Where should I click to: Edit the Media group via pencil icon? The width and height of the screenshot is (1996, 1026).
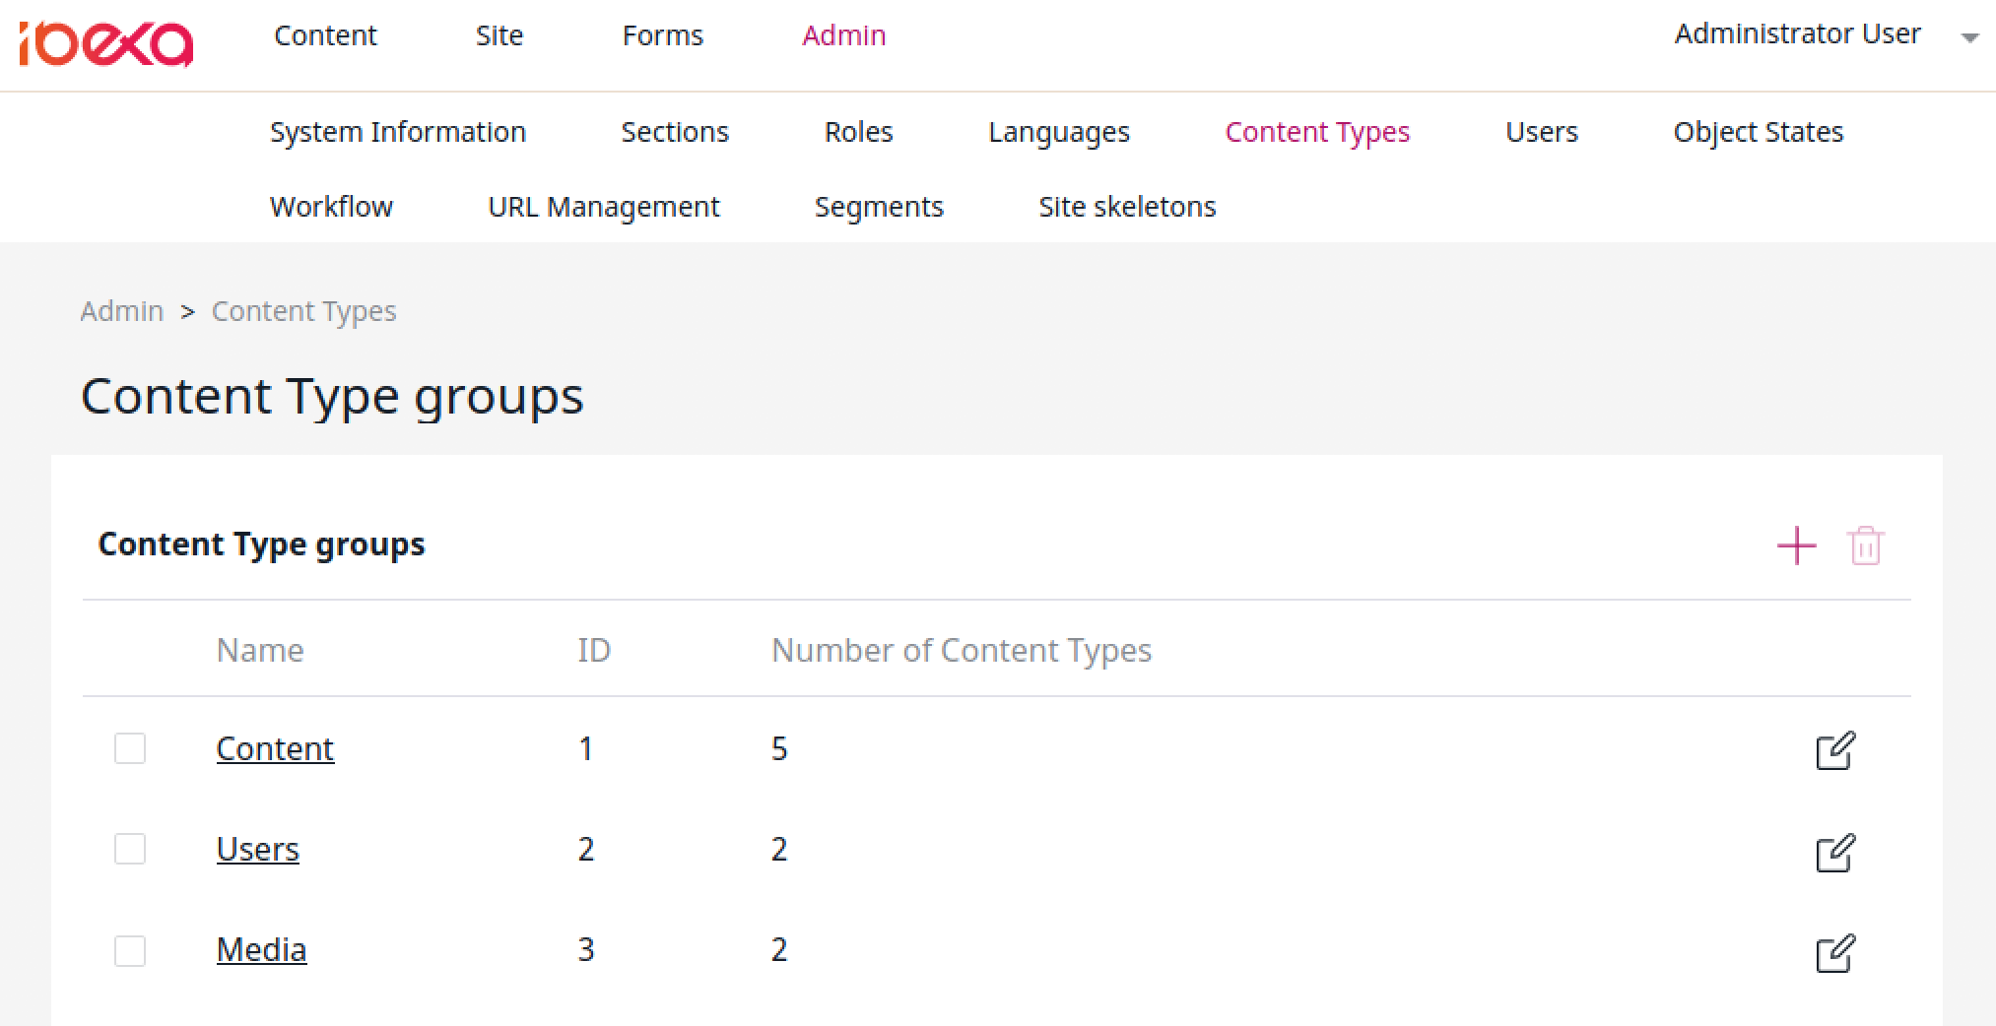[1835, 952]
